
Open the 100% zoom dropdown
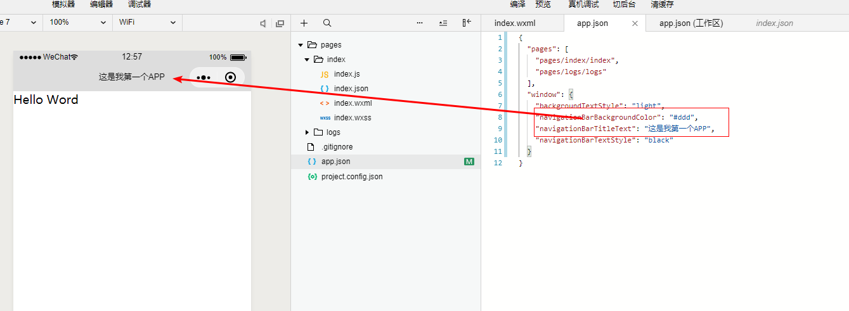[x=78, y=22]
